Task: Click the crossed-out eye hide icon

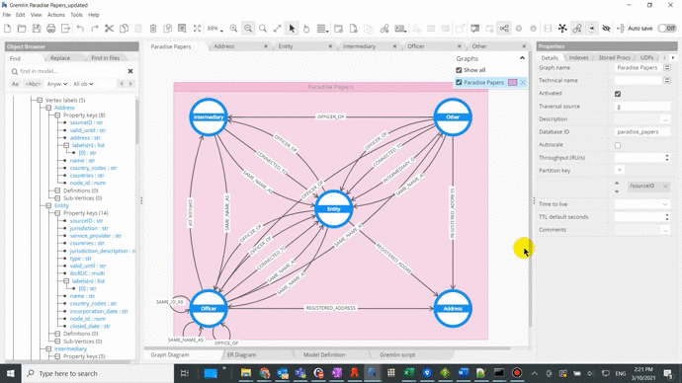Action: point(606,29)
